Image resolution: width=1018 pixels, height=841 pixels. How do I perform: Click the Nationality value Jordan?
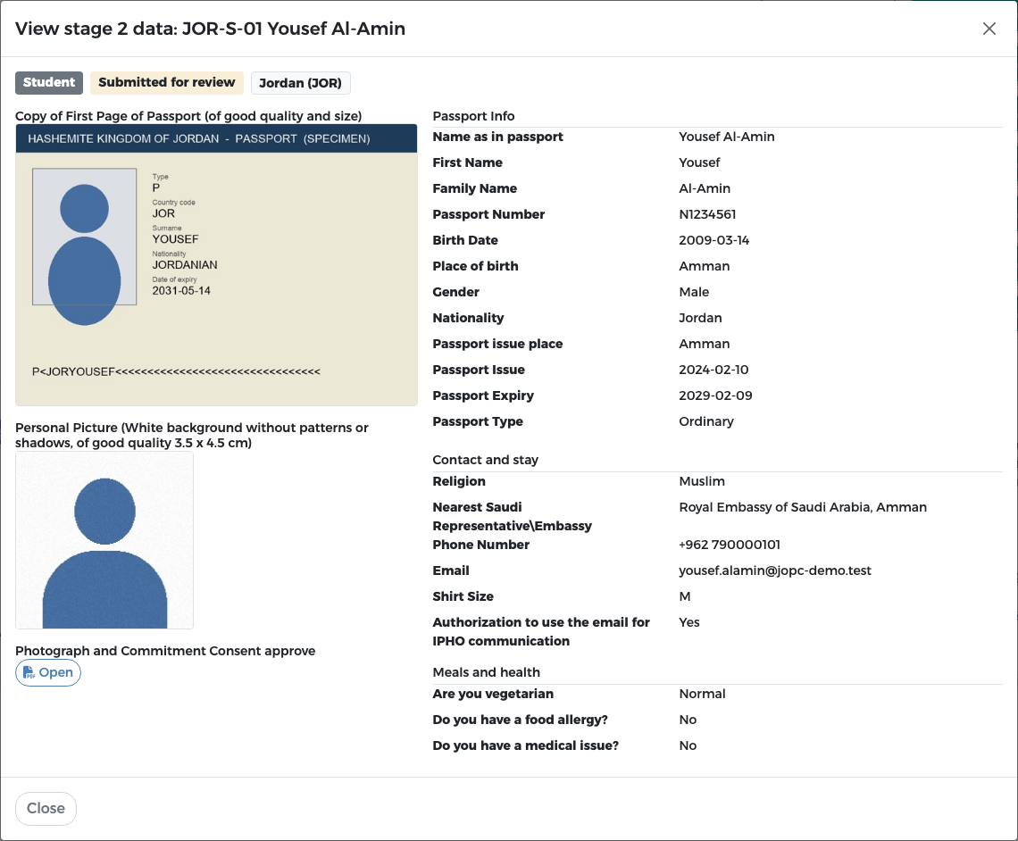coord(700,318)
